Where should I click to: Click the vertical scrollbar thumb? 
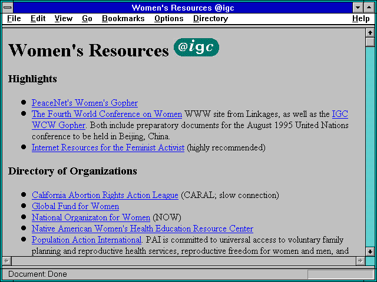370,42
